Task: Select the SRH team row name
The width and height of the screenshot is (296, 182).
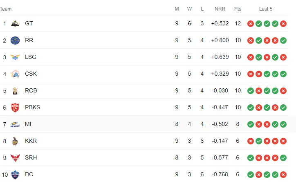Action: point(31,157)
